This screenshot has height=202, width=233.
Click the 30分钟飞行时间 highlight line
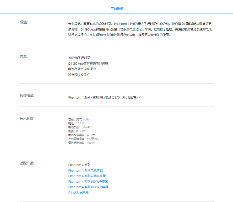click(79, 58)
